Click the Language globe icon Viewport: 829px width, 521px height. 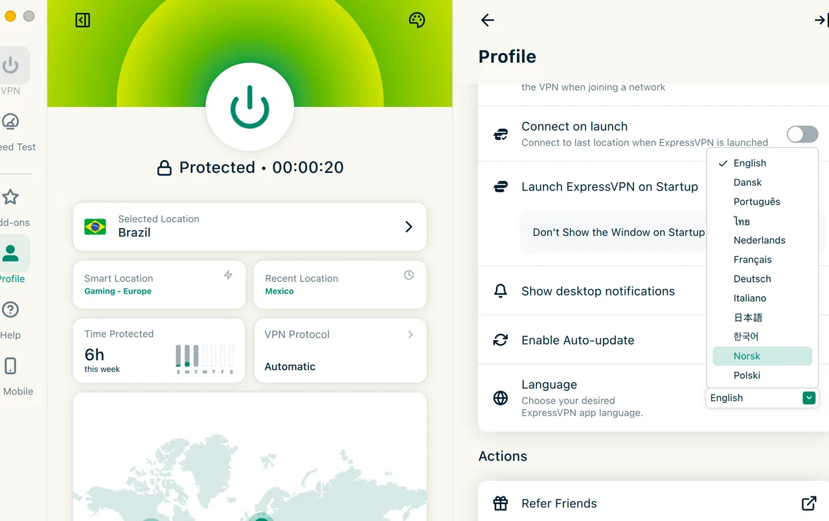[x=501, y=398]
